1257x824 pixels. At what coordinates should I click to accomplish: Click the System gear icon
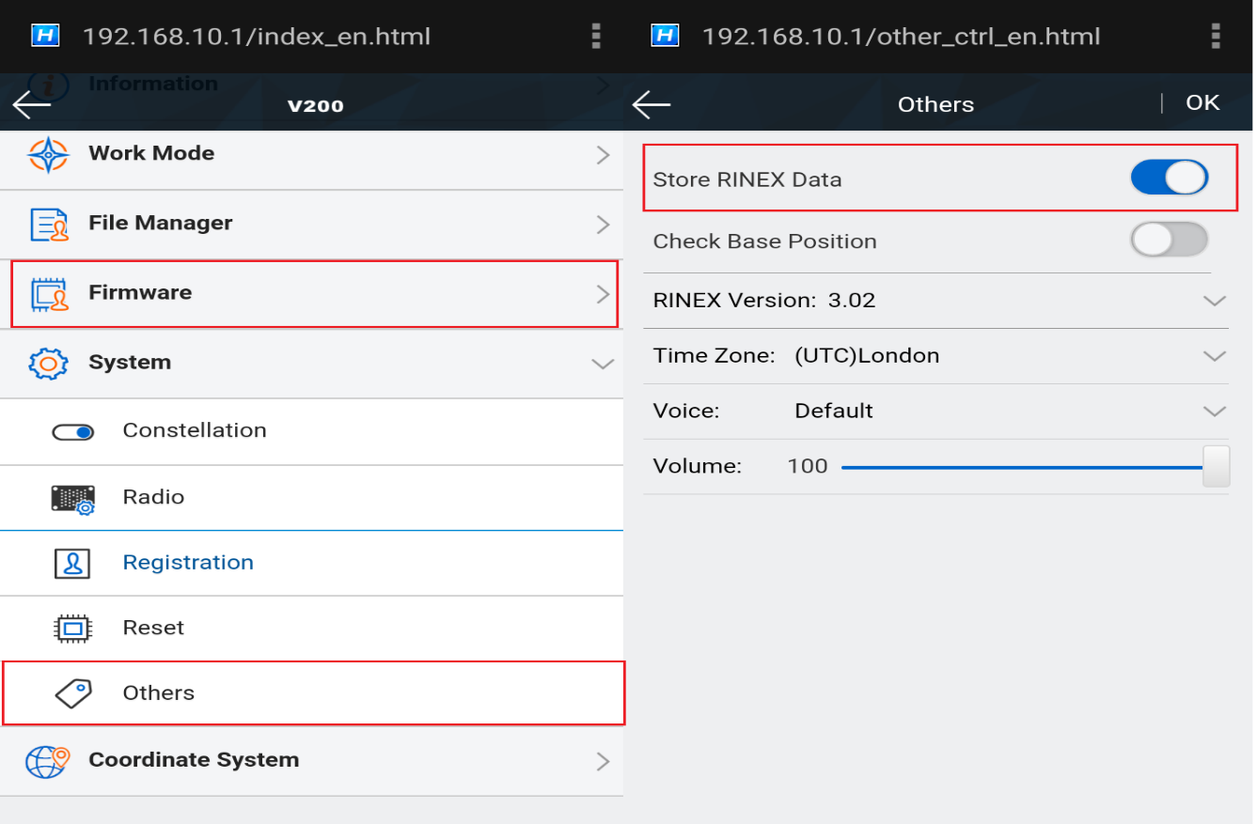tap(48, 364)
